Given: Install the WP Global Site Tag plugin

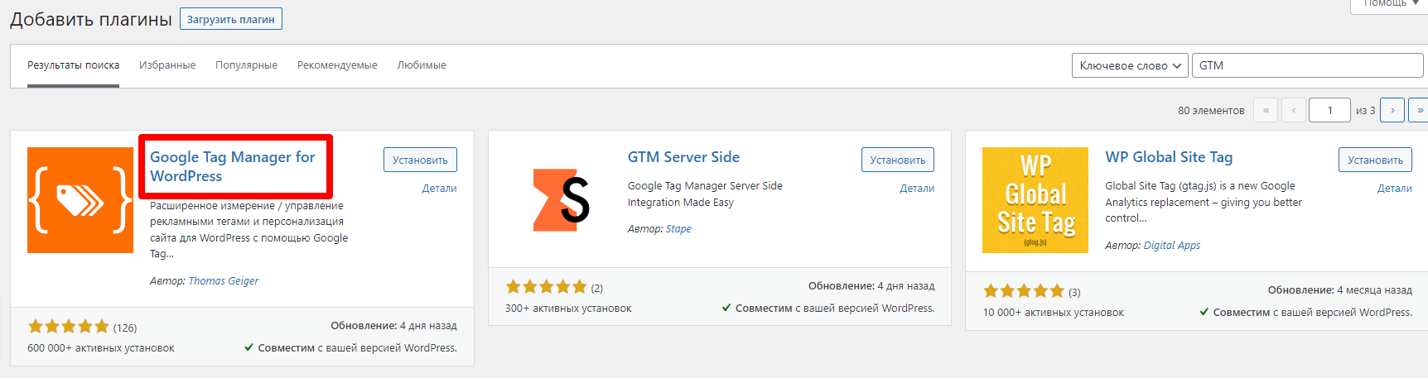Looking at the screenshot, I should point(1375,160).
